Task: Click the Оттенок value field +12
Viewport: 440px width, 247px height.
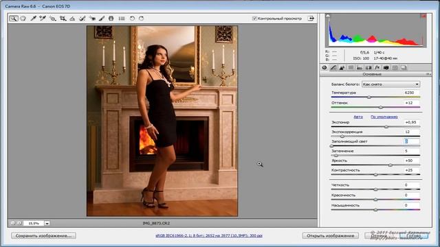Action: (x=412, y=103)
